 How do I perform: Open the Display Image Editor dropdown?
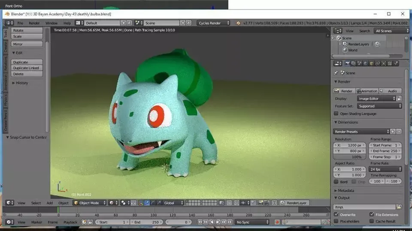tap(376, 99)
